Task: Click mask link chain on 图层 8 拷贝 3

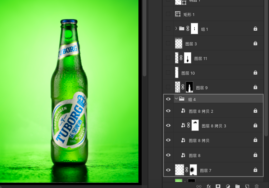Action: [x=189, y=125]
